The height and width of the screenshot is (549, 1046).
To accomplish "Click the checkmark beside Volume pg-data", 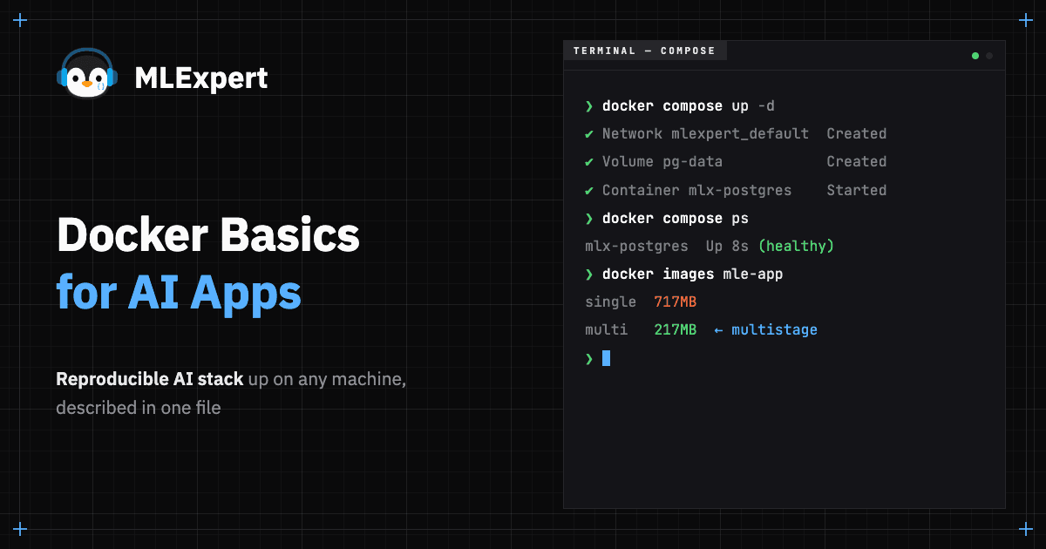I will tap(589, 162).
